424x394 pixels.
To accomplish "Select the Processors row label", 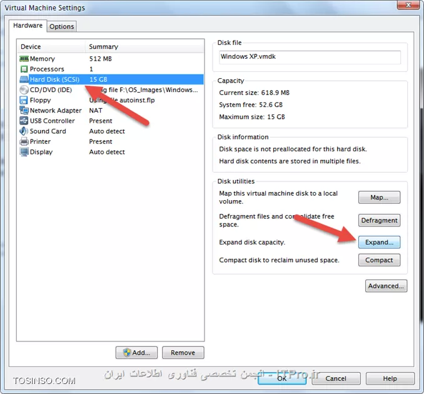I will point(47,69).
